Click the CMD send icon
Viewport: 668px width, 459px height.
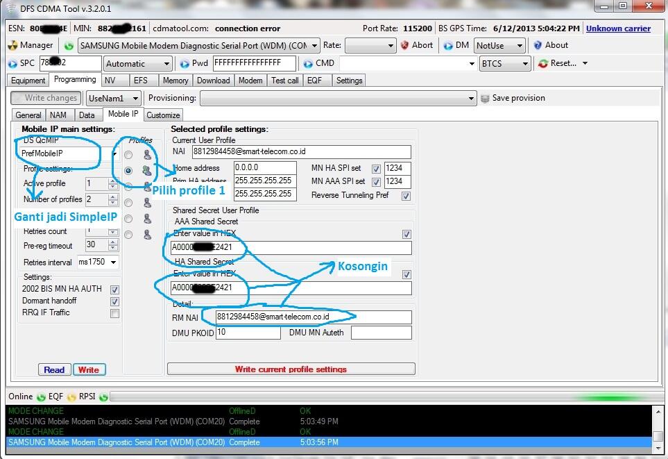308,64
